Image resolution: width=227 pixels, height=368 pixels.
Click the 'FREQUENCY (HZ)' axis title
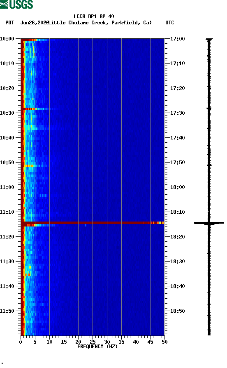(97, 347)
